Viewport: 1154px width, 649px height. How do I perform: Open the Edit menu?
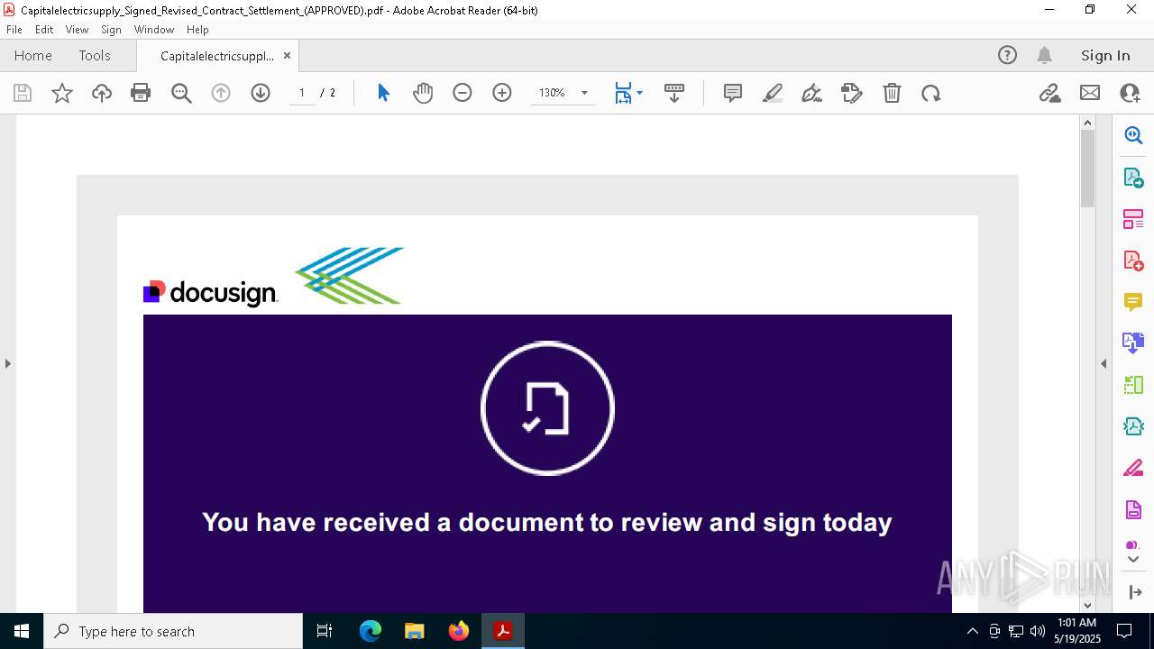[x=44, y=30]
